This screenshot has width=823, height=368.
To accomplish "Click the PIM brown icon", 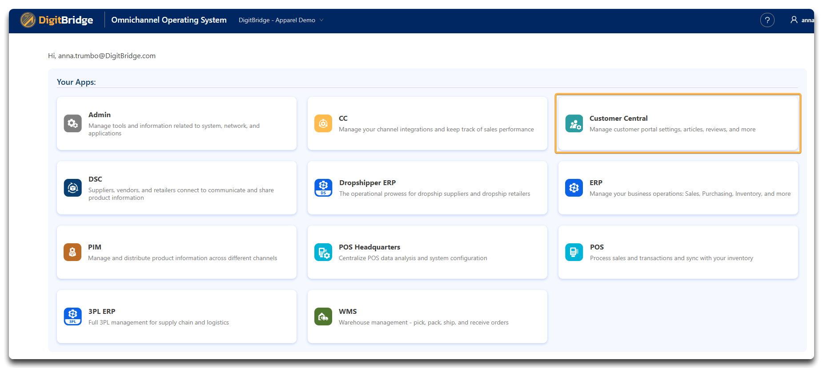I will click(x=72, y=252).
